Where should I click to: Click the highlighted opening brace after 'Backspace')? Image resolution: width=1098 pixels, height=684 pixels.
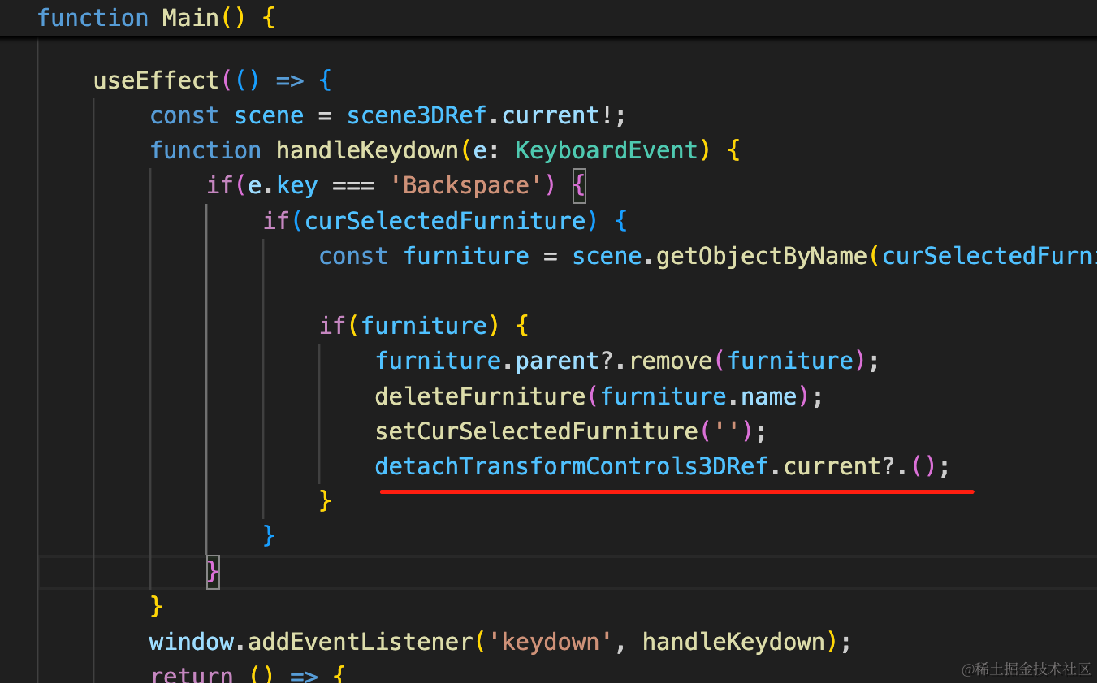pyautogui.click(x=579, y=186)
